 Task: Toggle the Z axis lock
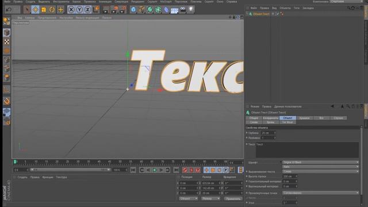(x=87, y=10)
